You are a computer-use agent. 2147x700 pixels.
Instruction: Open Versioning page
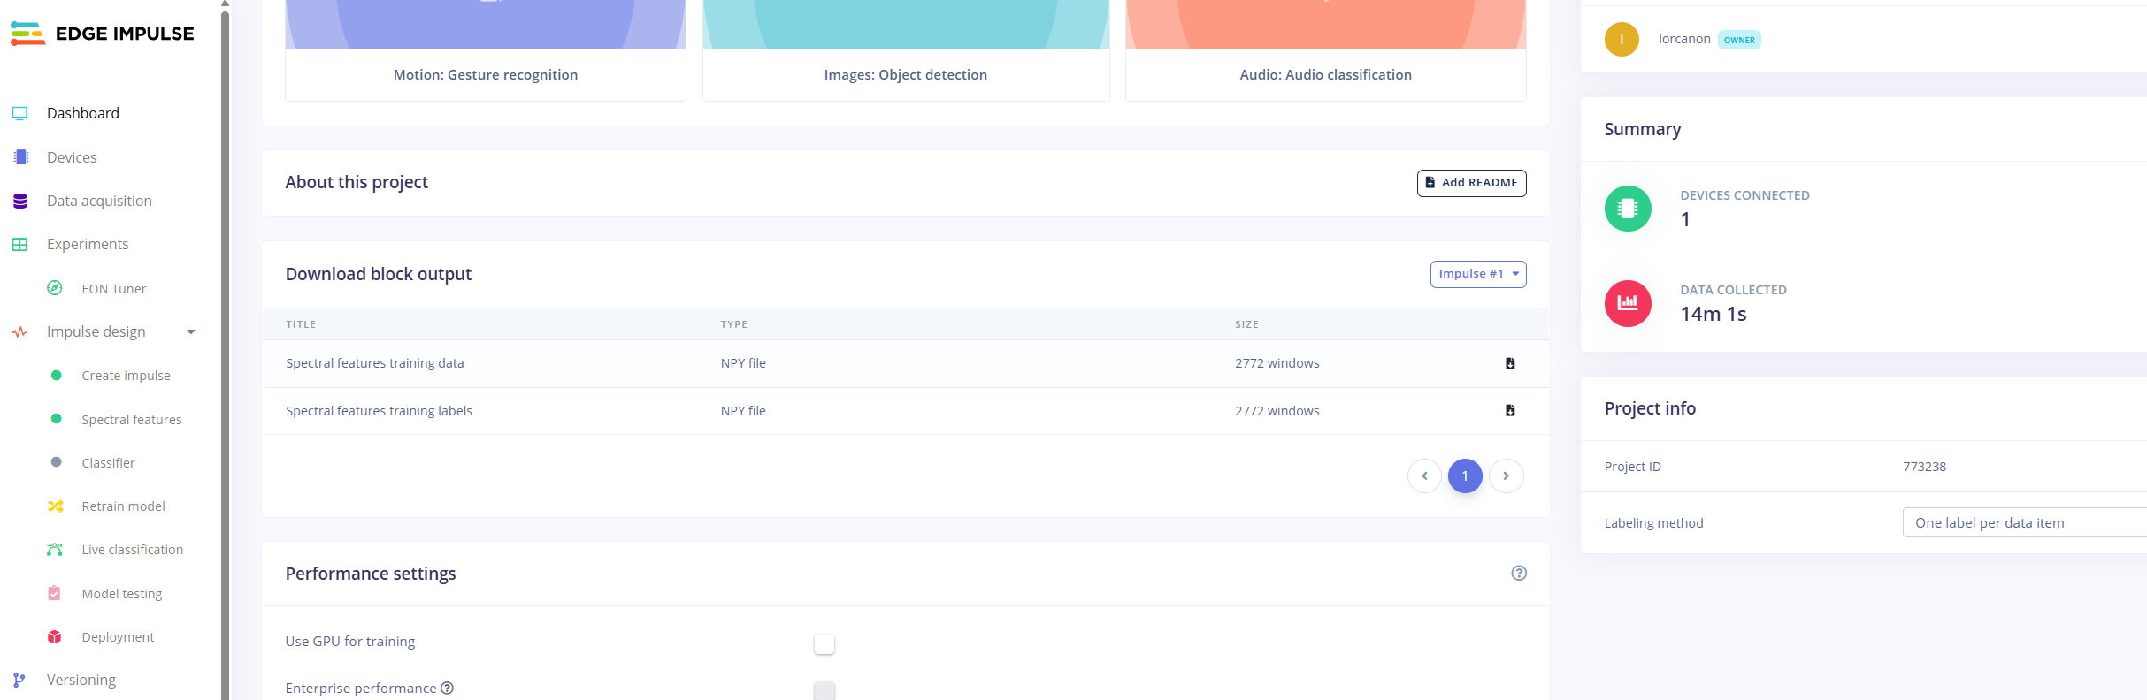(81, 680)
